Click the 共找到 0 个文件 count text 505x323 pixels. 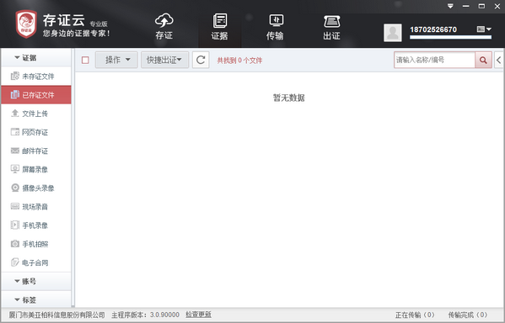click(239, 60)
